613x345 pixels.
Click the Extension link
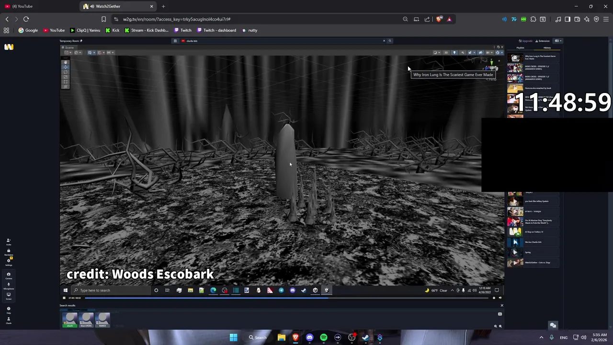(543, 41)
